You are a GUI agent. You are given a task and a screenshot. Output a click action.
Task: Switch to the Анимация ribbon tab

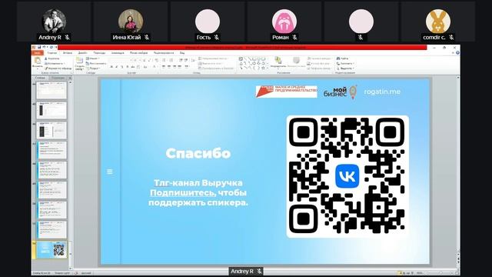point(118,53)
